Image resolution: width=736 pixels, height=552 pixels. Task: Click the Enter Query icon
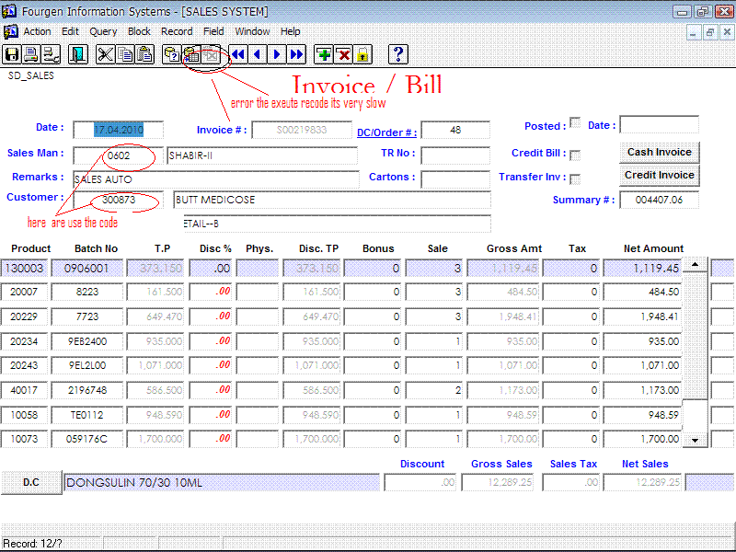click(x=171, y=54)
